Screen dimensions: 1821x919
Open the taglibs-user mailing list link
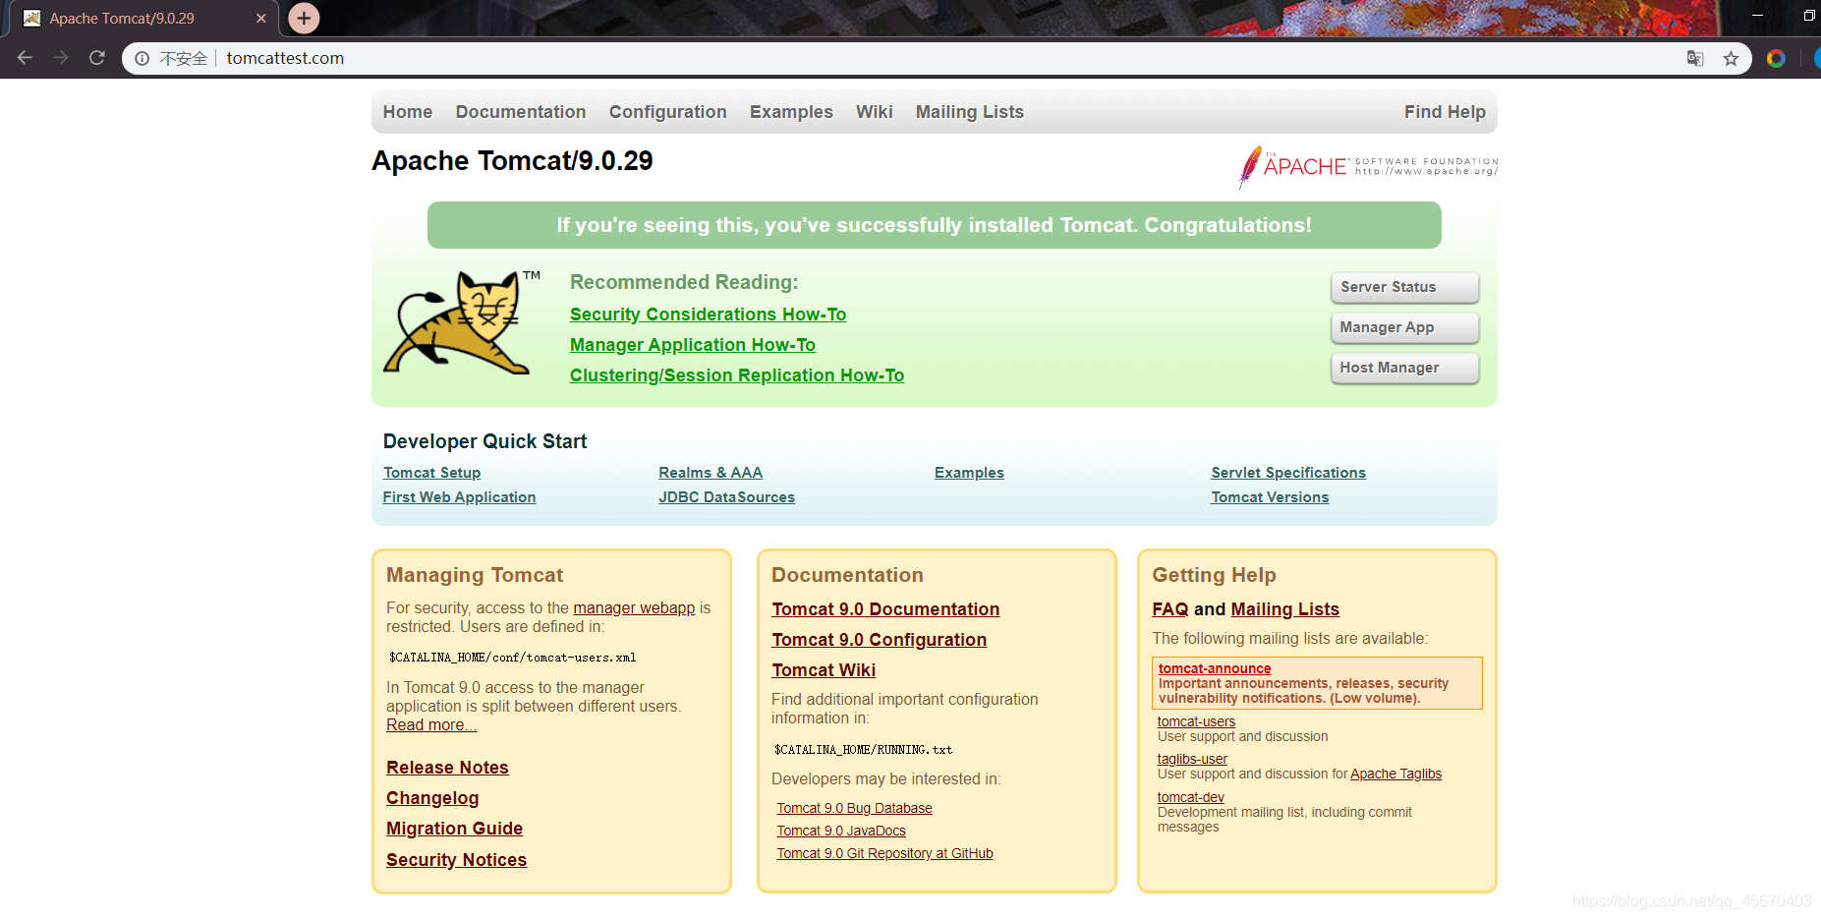coord(1192,759)
